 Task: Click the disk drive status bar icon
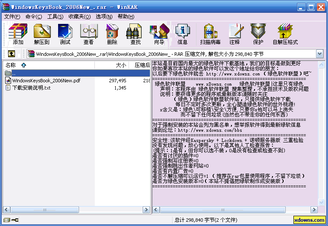tap(7, 220)
